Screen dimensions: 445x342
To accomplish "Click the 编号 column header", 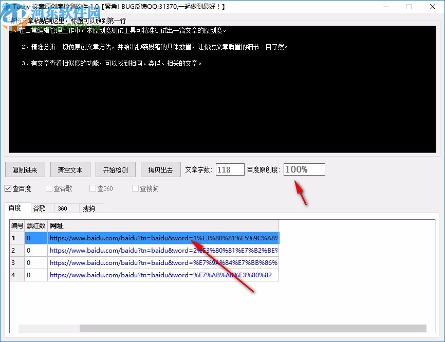I will coord(17,226).
